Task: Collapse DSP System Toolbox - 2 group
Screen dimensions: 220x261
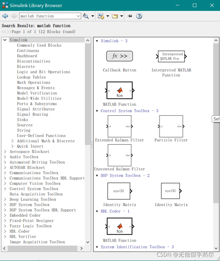Action: [x=97, y=175]
